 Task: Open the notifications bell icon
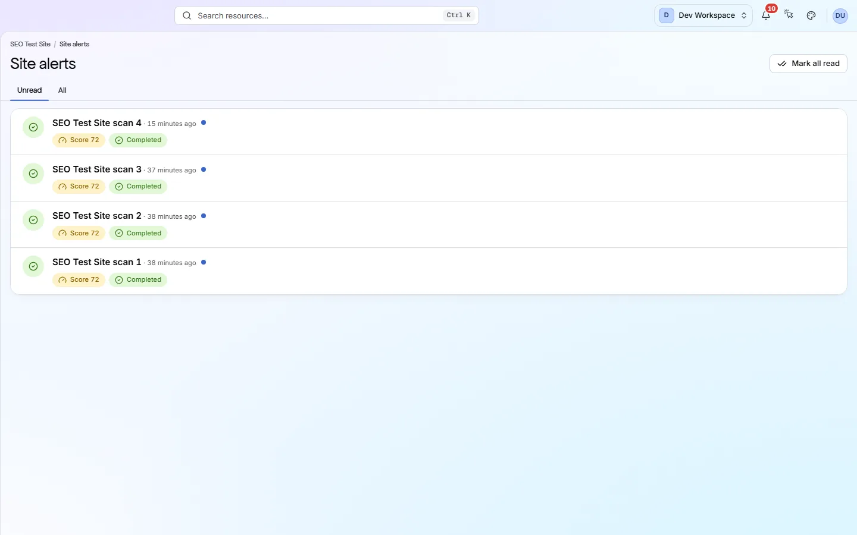[x=766, y=15]
